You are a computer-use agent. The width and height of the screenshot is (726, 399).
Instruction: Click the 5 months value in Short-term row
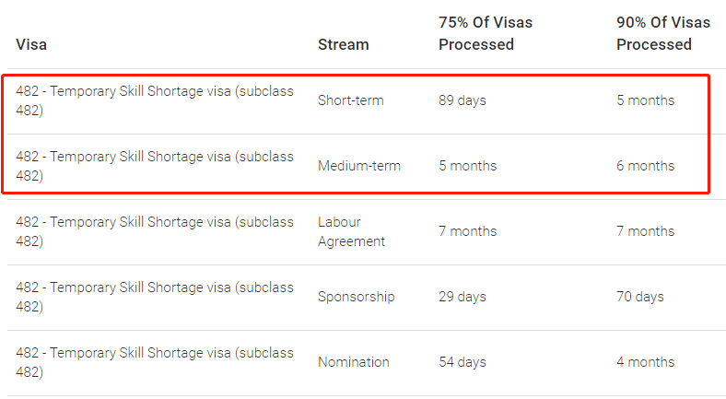coord(645,100)
